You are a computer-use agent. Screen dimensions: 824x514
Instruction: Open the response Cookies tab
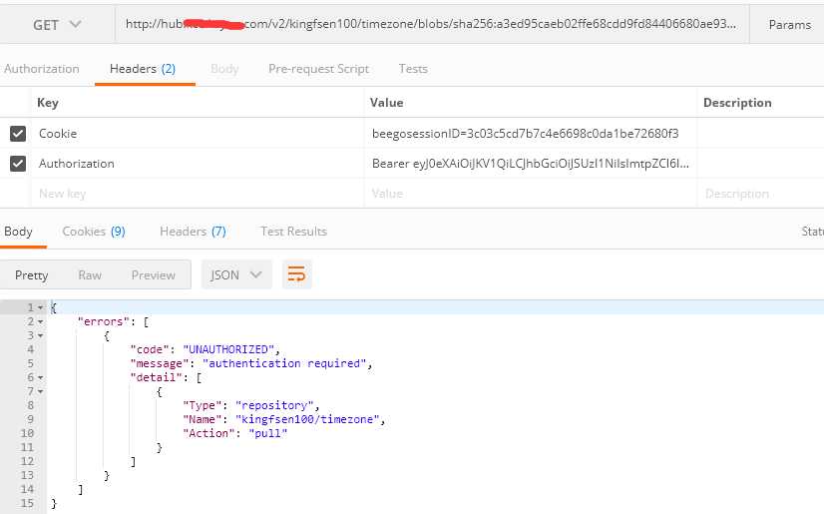[x=93, y=232]
